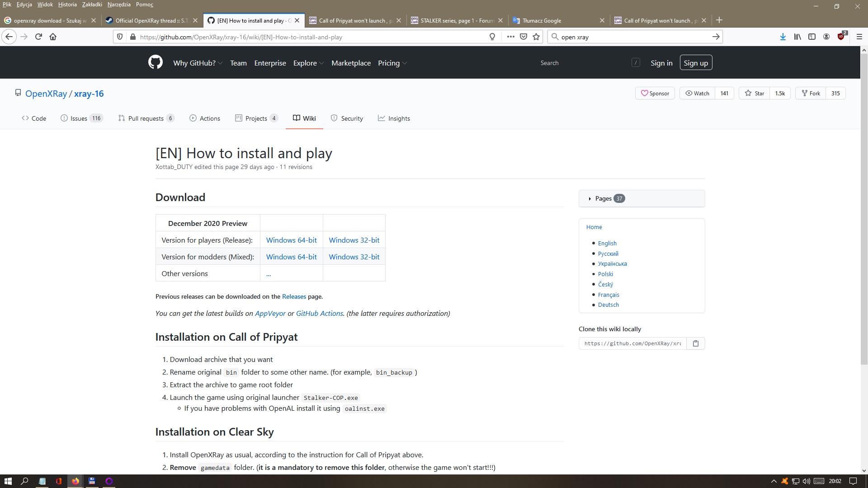Copy the wiki clone URL clipboard icon
This screenshot has width=868, height=488.
point(696,343)
